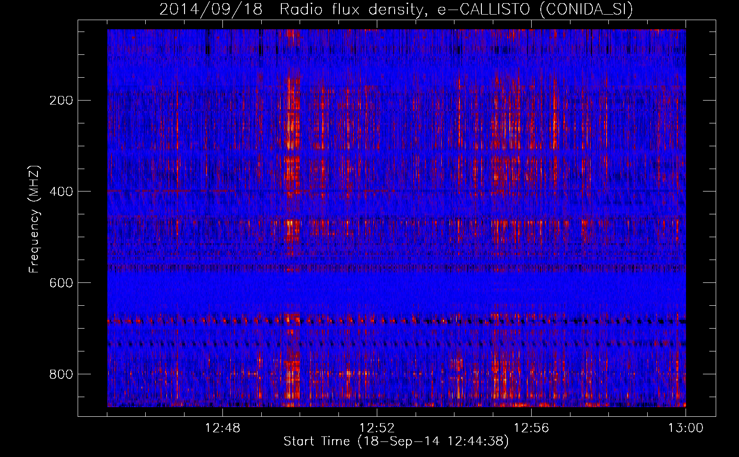Click the 200 frequency tick label
This screenshot has height=457, width=739.
tap(61, 101)
